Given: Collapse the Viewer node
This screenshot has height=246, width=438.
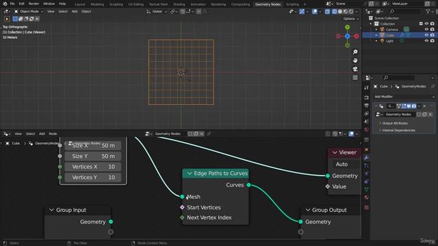Looking at the screenshot, I should coord(335,152).
